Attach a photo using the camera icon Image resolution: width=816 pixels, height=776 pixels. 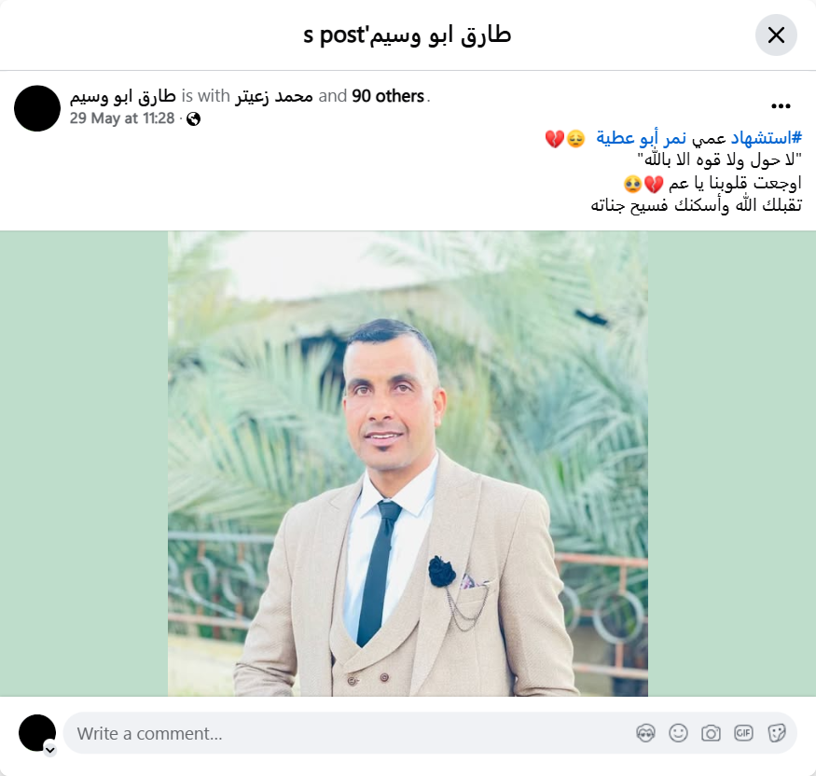711,733
